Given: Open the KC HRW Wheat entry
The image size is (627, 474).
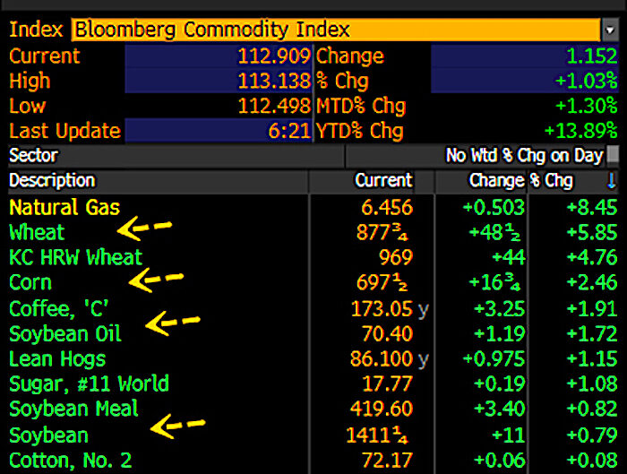Looking at the screenshot, I should 313,257.
